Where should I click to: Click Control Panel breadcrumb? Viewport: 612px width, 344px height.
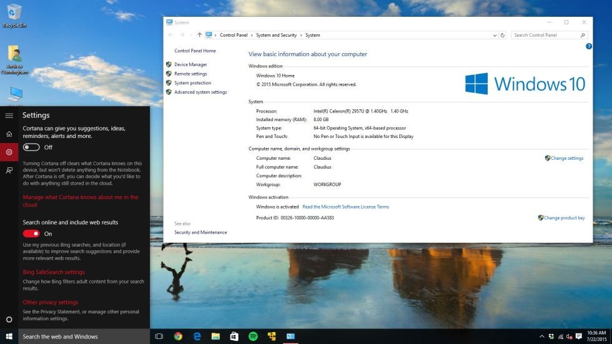click(234, 35)
